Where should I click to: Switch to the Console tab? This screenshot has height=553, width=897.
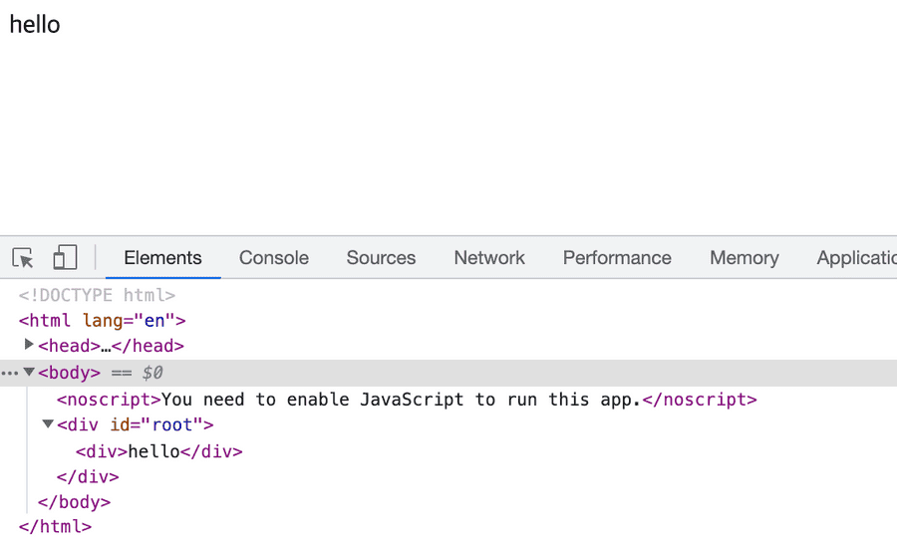(273, 258)
